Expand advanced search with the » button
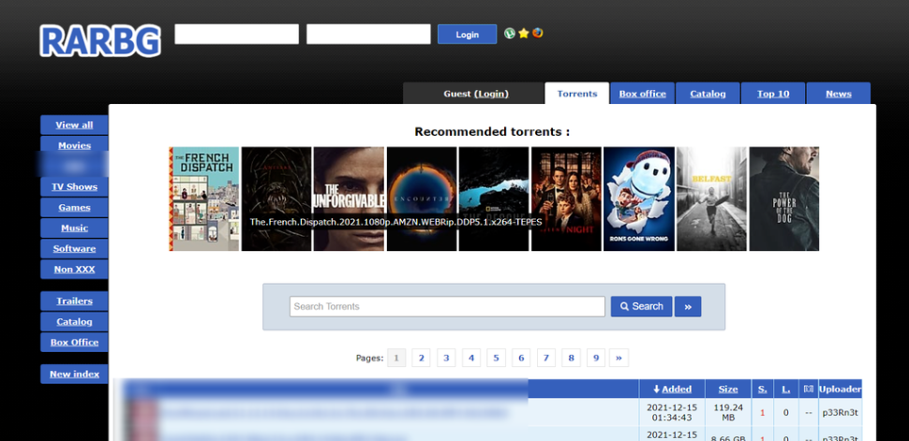909x441 pixels. point(688,306)
